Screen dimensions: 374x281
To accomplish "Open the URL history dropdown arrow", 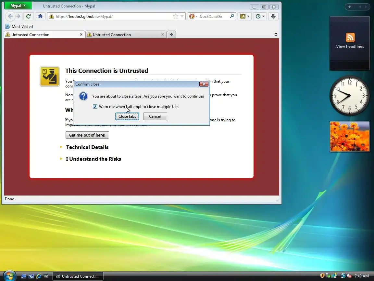I will pos(182,16).
